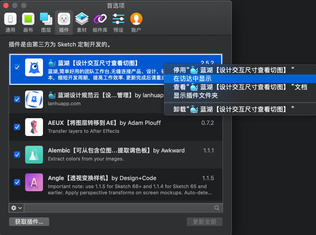Click 'Transfer layers to After Effects' description
The width and height of the screenshot is (316, 235).
tap(84, 131)
